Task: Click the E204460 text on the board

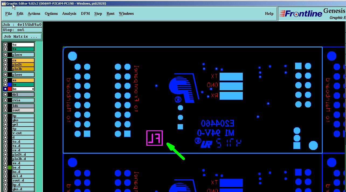Action: (x=217, y=124)
